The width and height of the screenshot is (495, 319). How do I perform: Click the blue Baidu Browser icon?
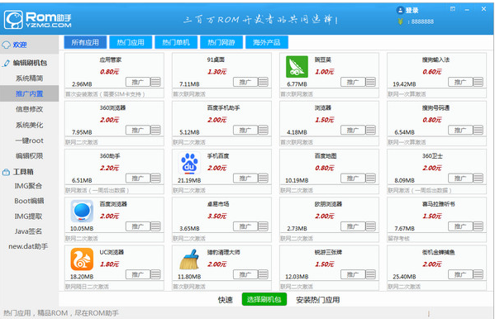(82, 211)
